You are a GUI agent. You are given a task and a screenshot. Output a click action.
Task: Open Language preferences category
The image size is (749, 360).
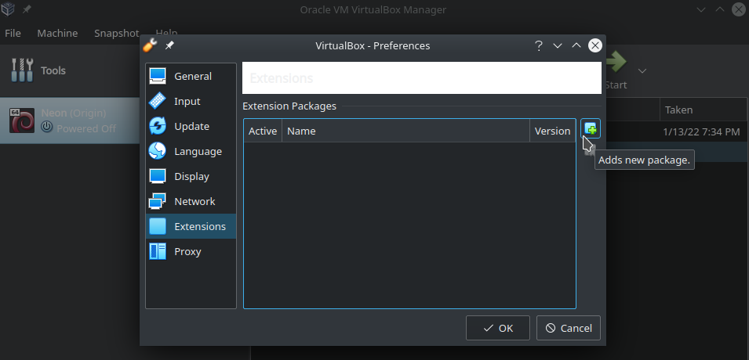click(x=191, y=151)
